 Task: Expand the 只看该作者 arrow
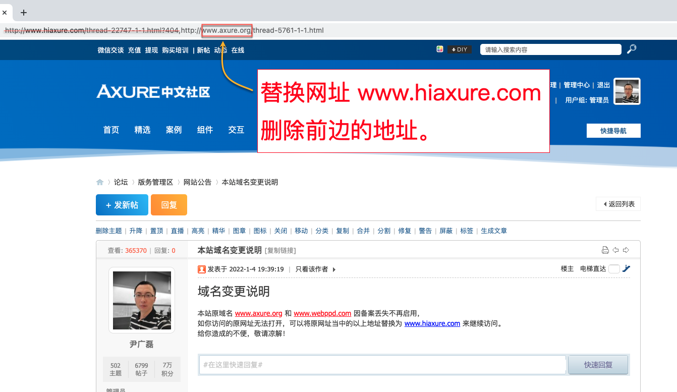(x=334, y=269)
